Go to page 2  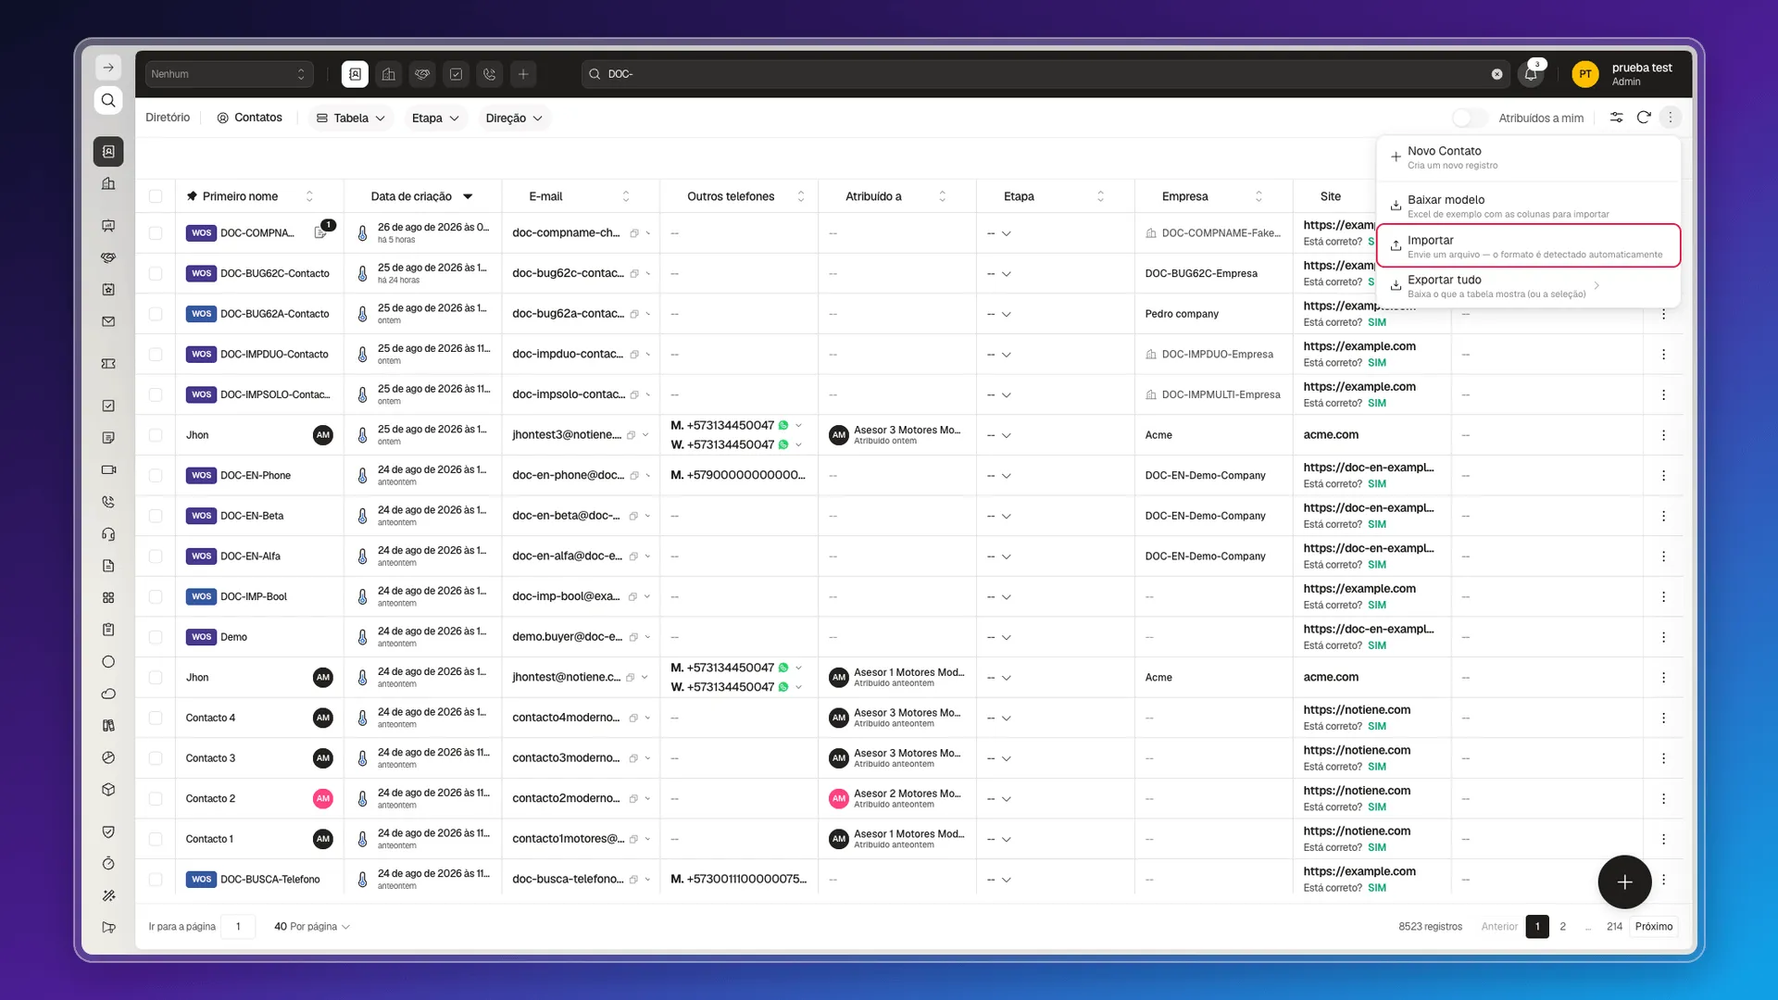1562,926
